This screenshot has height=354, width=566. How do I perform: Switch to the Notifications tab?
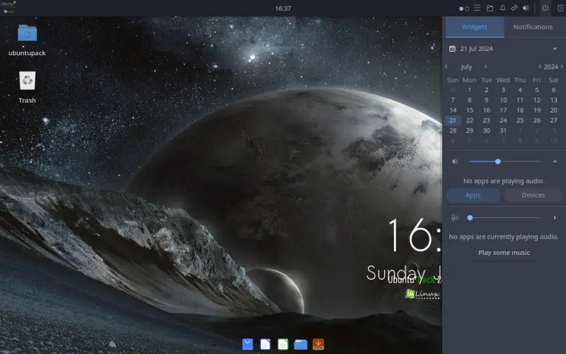click(x=533, y=27)
